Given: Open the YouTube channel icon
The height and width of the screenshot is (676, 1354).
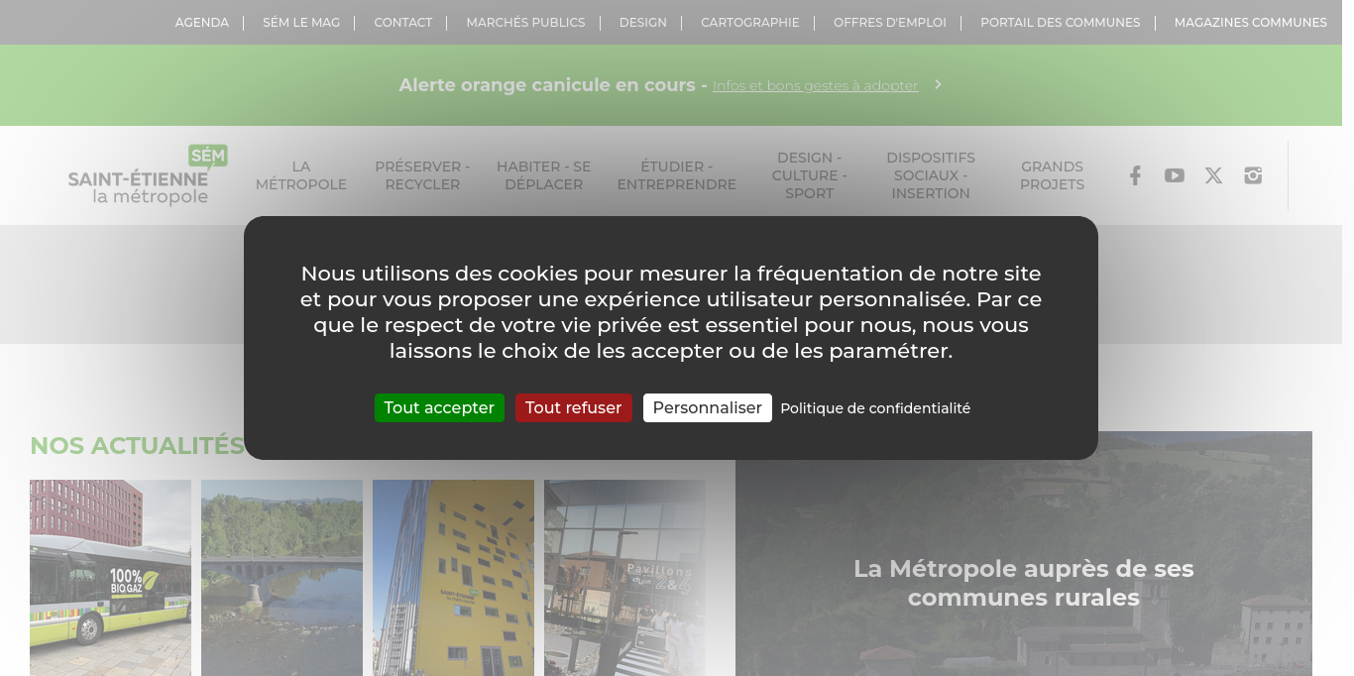Looking at the screenshot, I should 1175,175.
